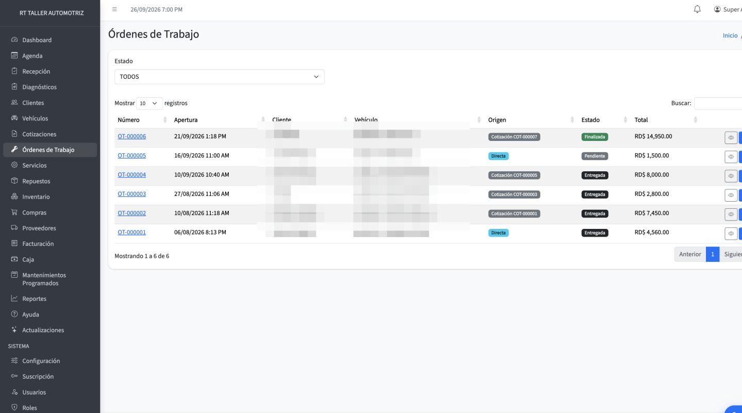Open Reportes chart icon

coord(14,298)
